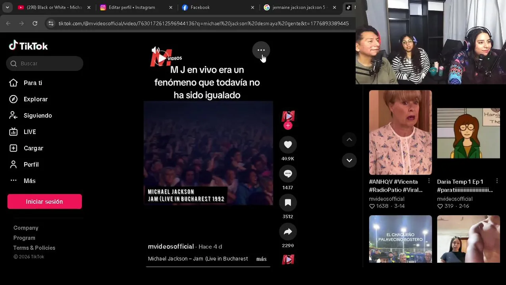Expand caption with más link
This screenshot has width=506, height=285.
click(262, 259)
